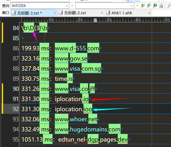Click the ruler at column 40
The image size is (171, 147).
click(x=138, y=20)
